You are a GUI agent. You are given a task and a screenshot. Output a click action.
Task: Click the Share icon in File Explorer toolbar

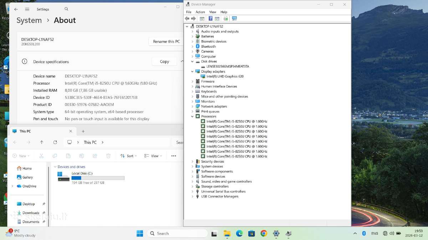[x=95, y=156]
